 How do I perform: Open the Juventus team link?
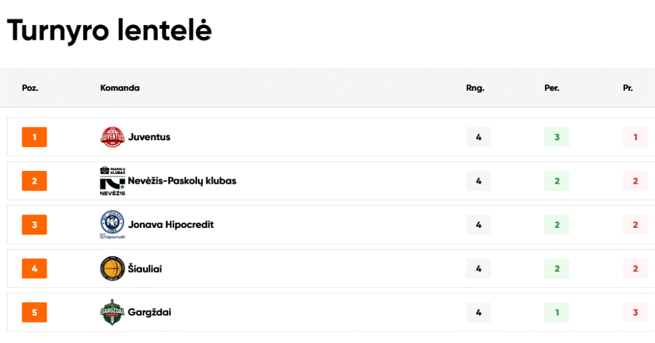(149, 137)
